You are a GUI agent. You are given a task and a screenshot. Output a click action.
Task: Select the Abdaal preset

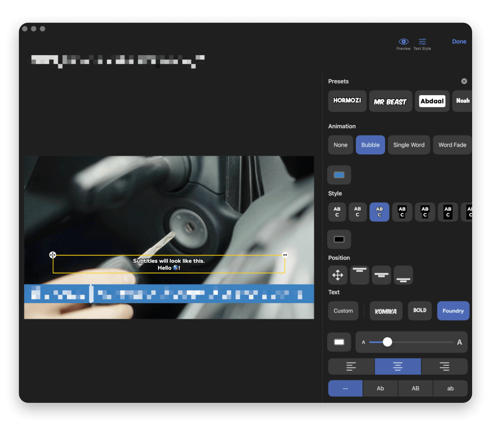432,101
